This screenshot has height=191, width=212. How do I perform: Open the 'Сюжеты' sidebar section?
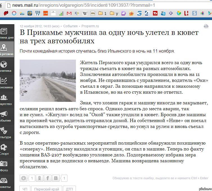[x=7, y=182]
